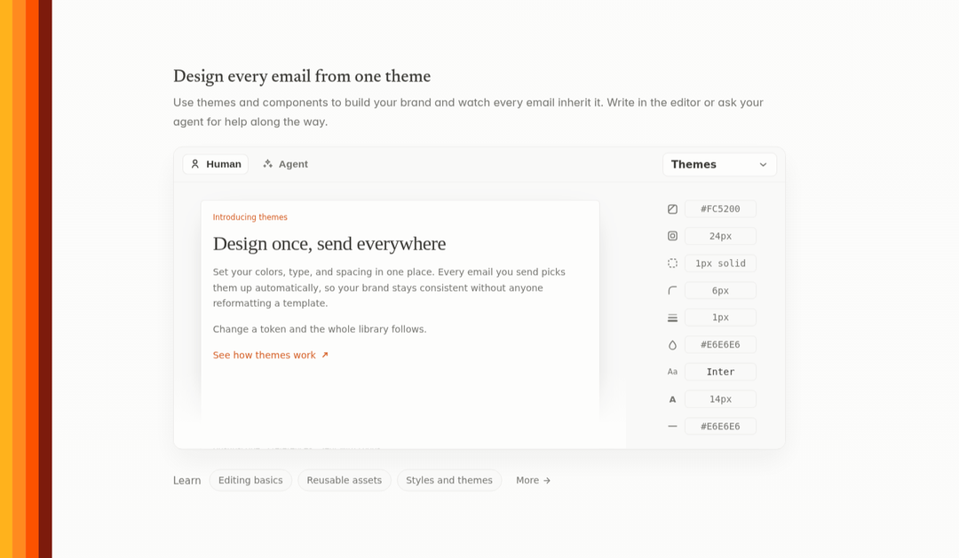
Task: Click the divider line icon in the last row
Action: pyautogui.click(x=672, y=426)
